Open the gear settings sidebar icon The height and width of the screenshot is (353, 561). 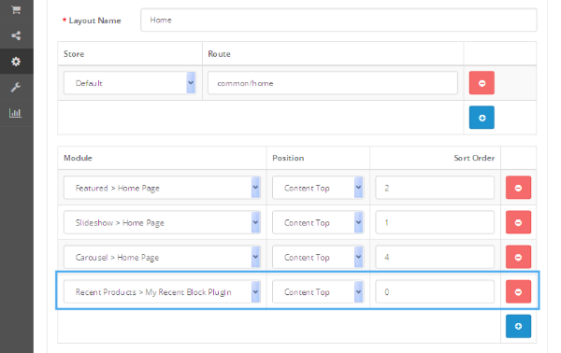16,62
